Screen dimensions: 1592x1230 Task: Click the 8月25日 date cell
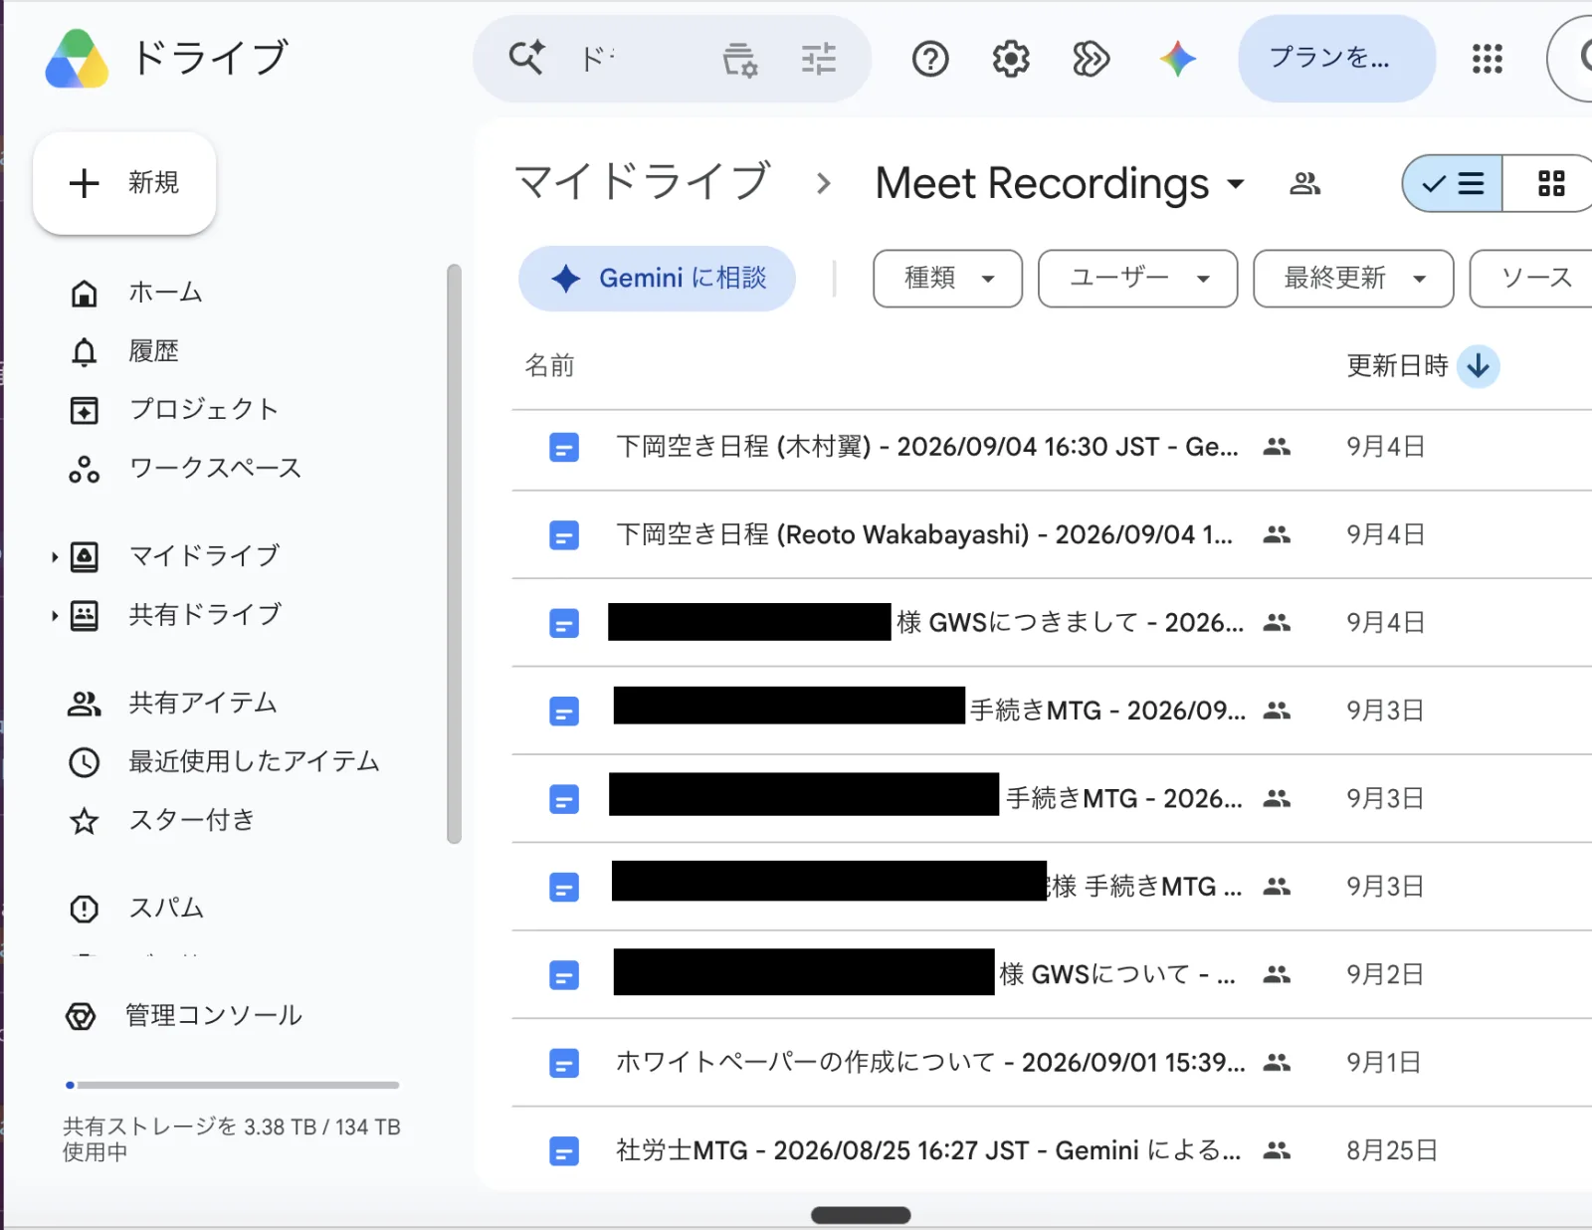coord(1392,1151)
